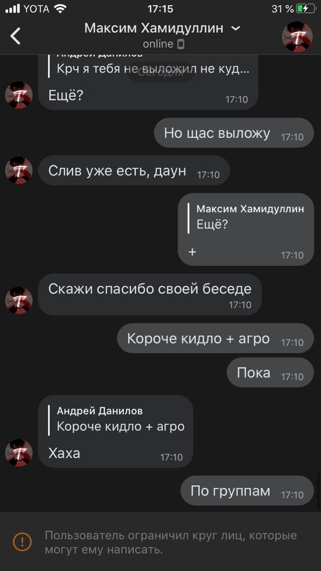Tap avatar next to the 'Хаха' message

[19, 453]
